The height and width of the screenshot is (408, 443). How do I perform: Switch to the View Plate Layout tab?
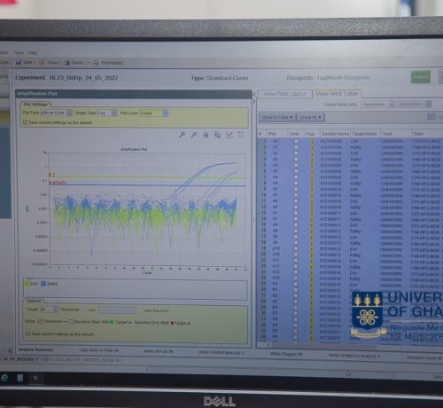tap(284, 94)
